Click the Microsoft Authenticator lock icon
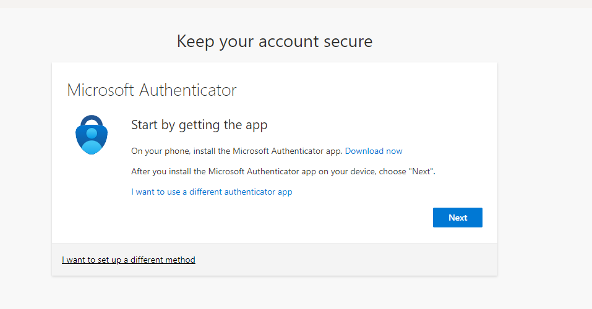 [92, 135]
